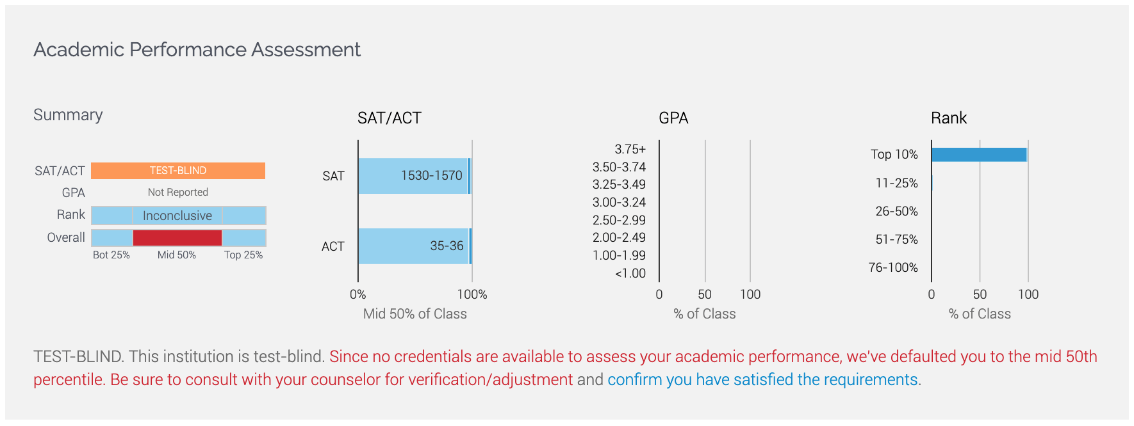The width and height of the screenshot is (1134, 426).
Task: Click the SAT 1530-1570 bar
Action: pos(415,176)
